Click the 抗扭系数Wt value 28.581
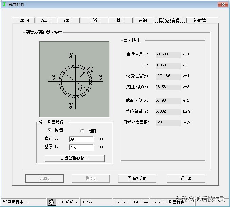230x207 pixels. coord(168,87)
